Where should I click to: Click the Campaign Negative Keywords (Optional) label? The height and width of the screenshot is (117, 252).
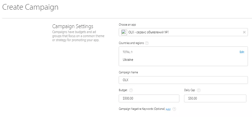(142, 109)
